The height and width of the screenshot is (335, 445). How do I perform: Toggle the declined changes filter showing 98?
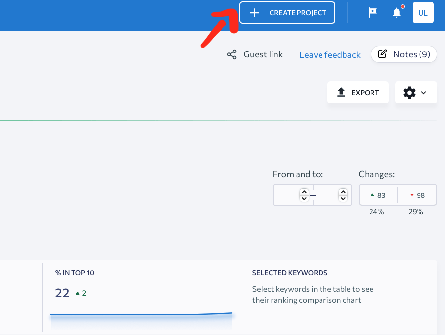(x=418, y=195)
